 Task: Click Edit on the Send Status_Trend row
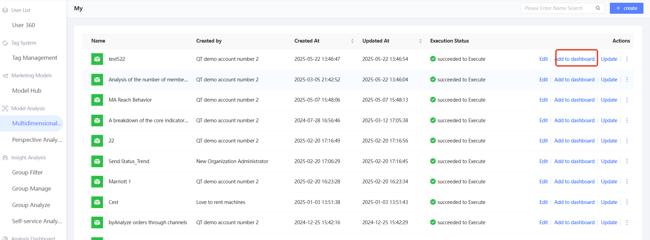tap(544, 161)
